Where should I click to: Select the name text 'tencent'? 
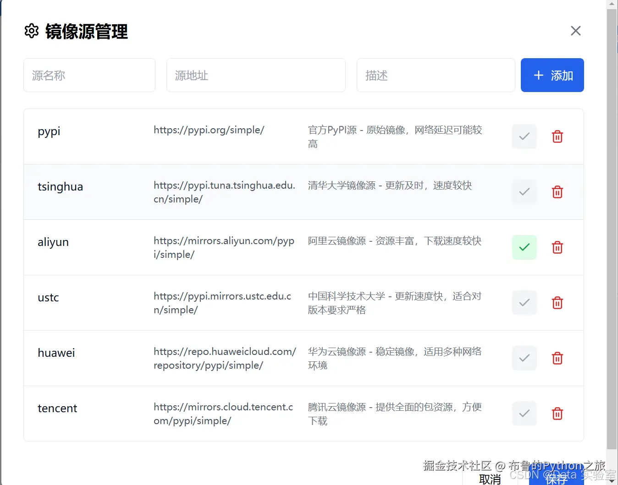pos(57,408)
